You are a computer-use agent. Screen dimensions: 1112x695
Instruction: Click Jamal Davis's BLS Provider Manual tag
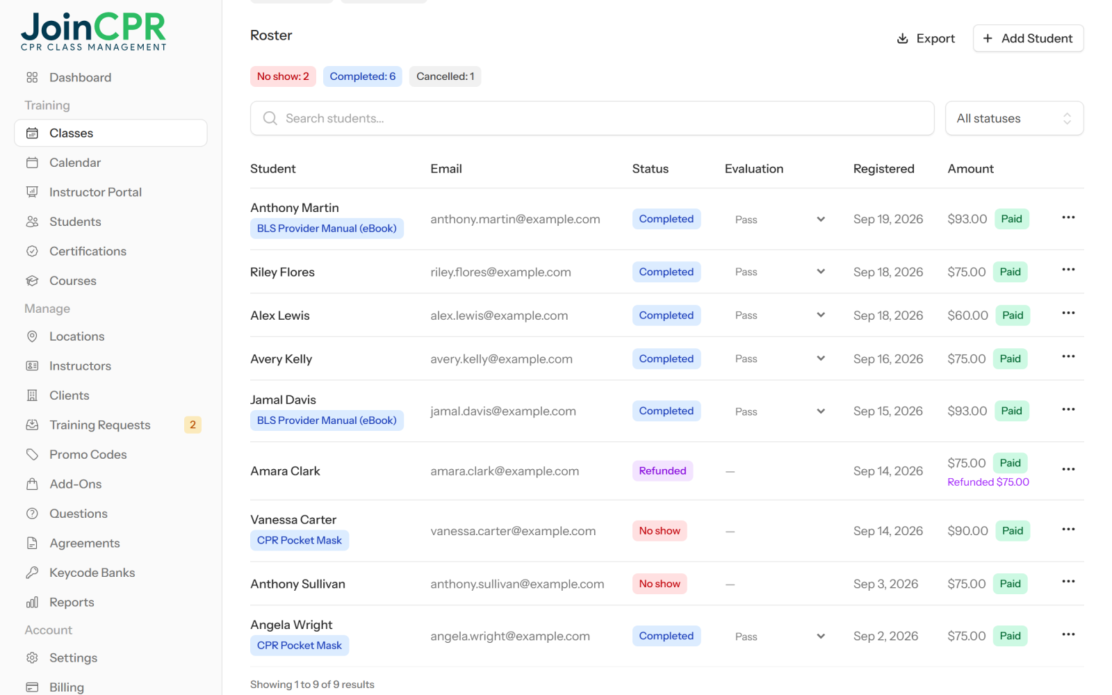(x=327, y=420)
